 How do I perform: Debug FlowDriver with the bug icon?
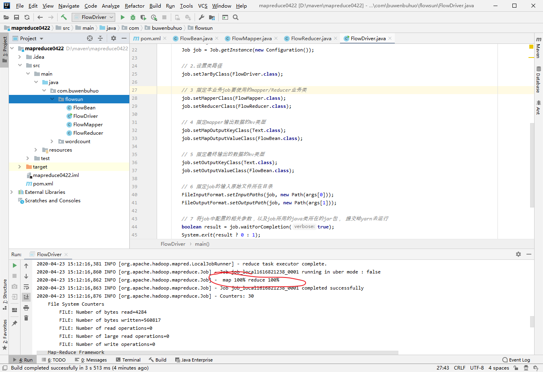click(133, 17)
